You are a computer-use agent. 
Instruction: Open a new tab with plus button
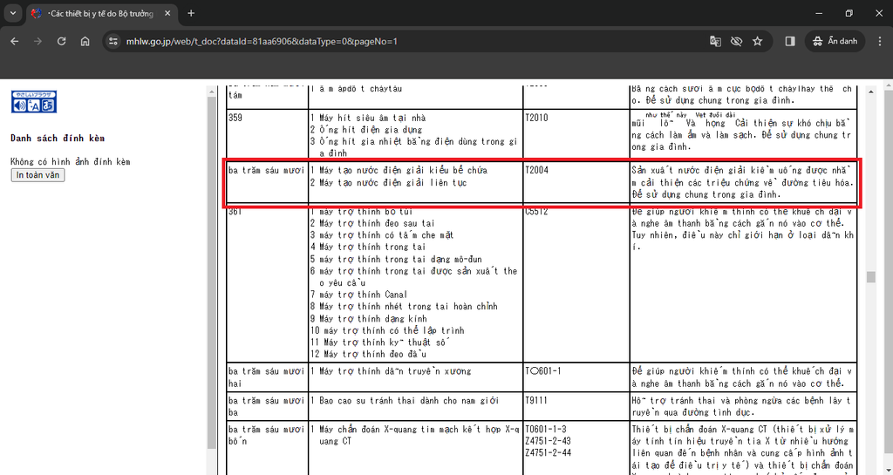[x=191, y=13]
